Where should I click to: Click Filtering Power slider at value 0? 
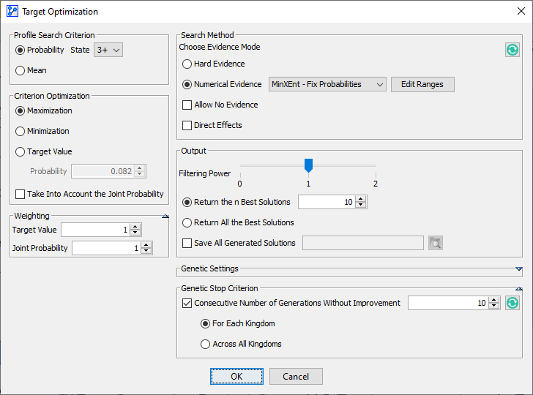(240, 165)
